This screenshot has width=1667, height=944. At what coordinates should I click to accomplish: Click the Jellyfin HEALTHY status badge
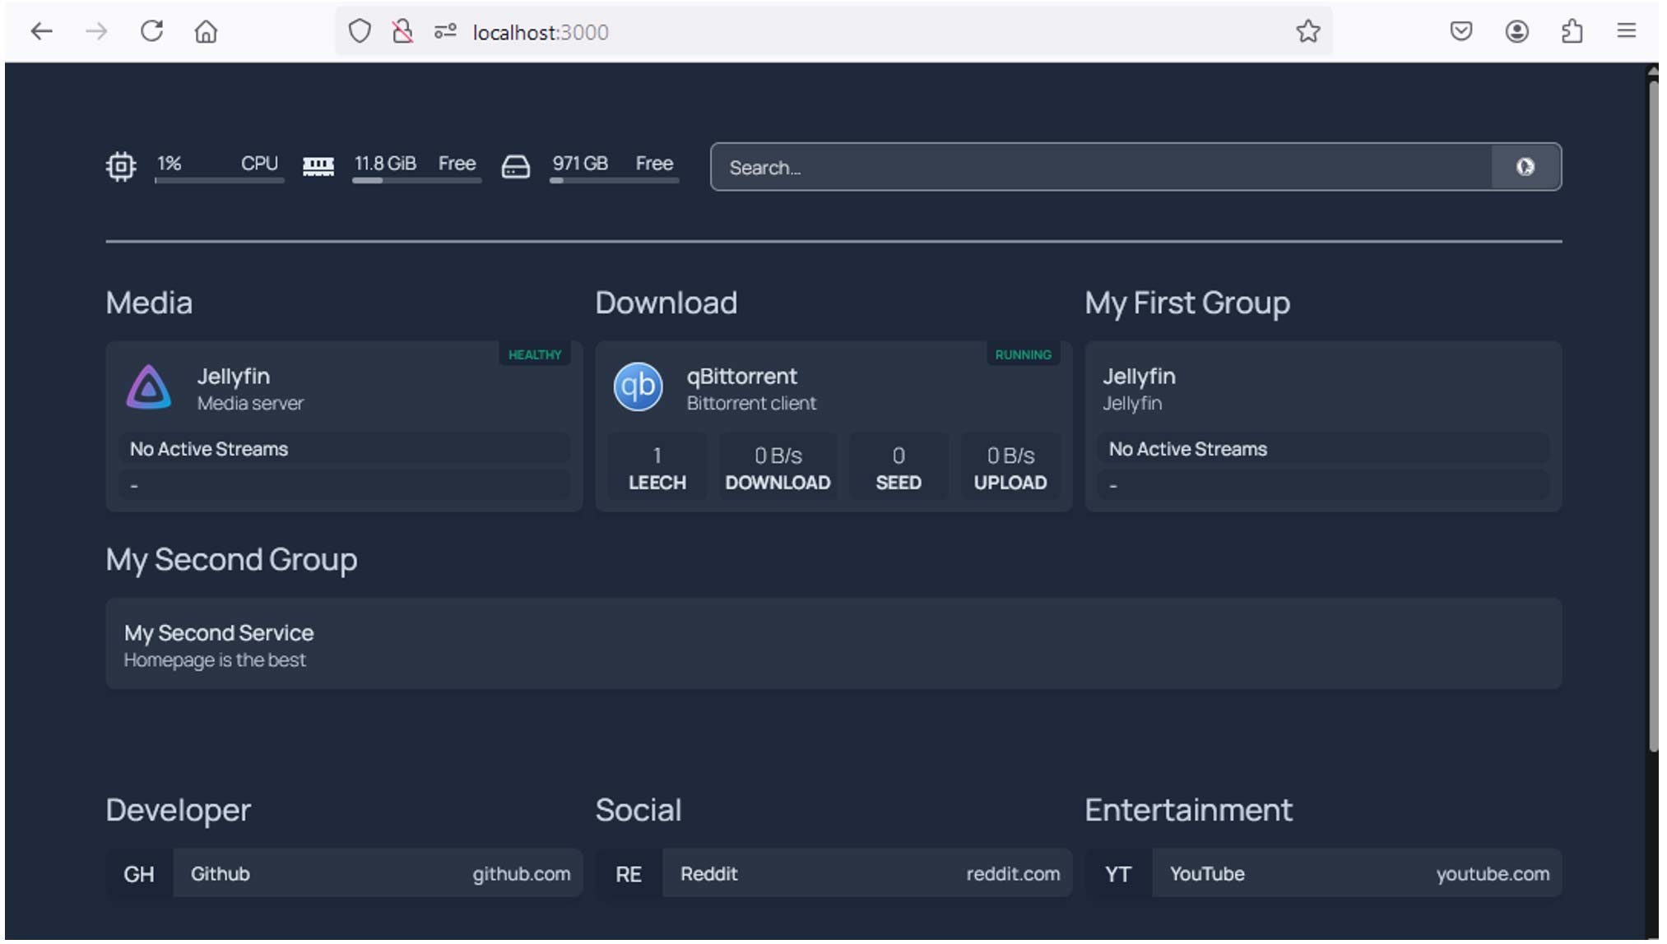click(x=535, y=354)
